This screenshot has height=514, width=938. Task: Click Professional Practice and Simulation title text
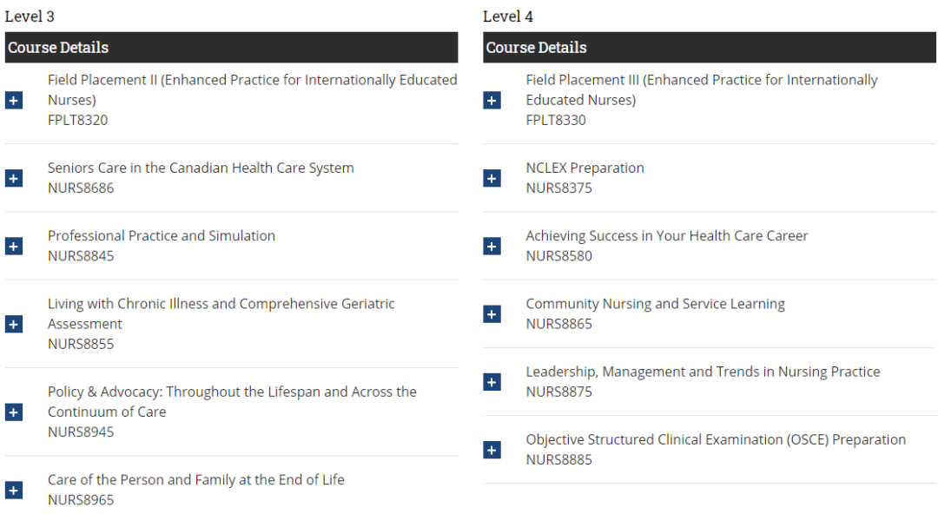click(161, 235)
